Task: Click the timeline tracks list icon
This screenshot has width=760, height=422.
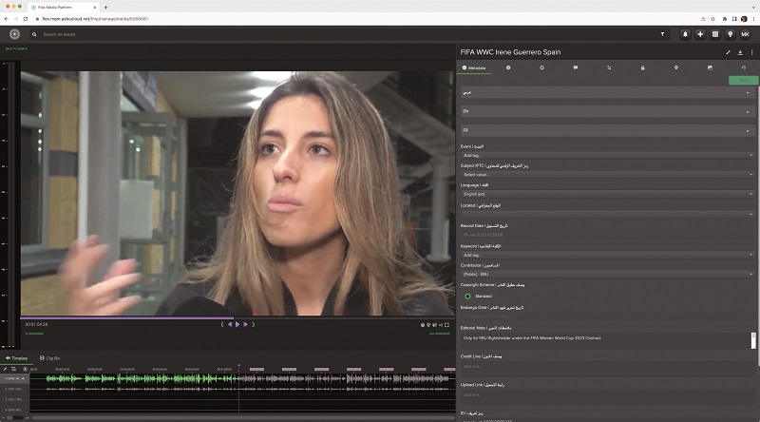Action: click(x=14, y=369)
